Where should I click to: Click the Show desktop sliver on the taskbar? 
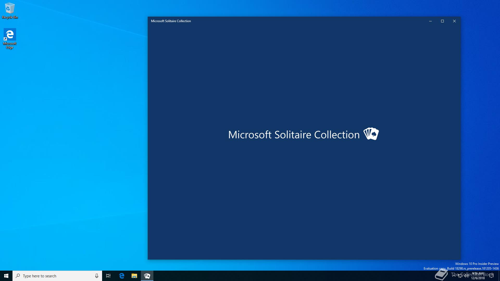499,276
